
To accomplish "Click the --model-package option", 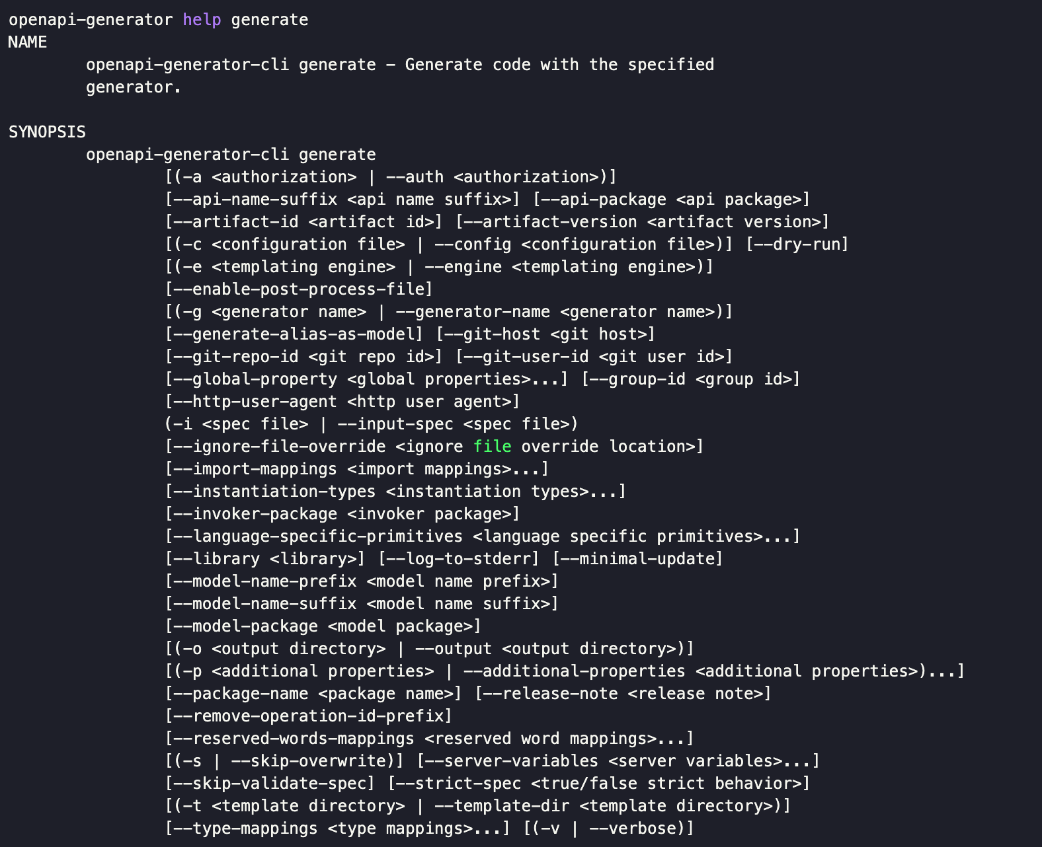I will point(323,626).
